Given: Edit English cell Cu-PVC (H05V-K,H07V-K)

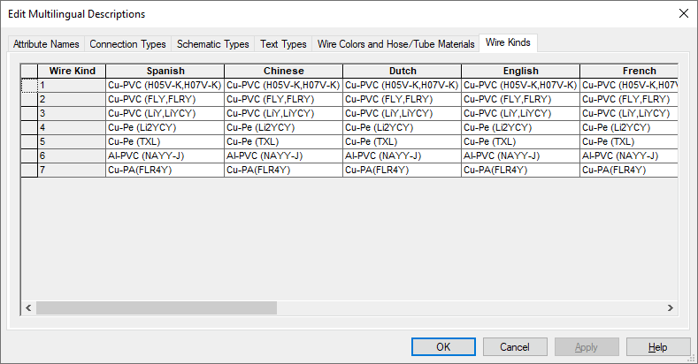Looking at the screenshot, I should point(521,86).
